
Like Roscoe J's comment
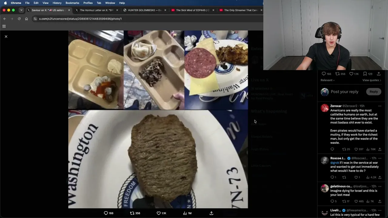click(357, 177)
